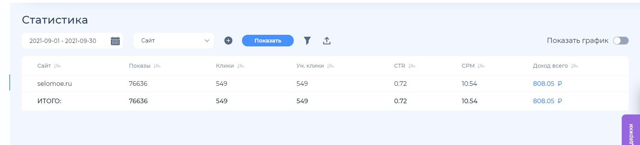Screen dimensions: 640x145
Task: Click the Показать button
Action: 268,41
